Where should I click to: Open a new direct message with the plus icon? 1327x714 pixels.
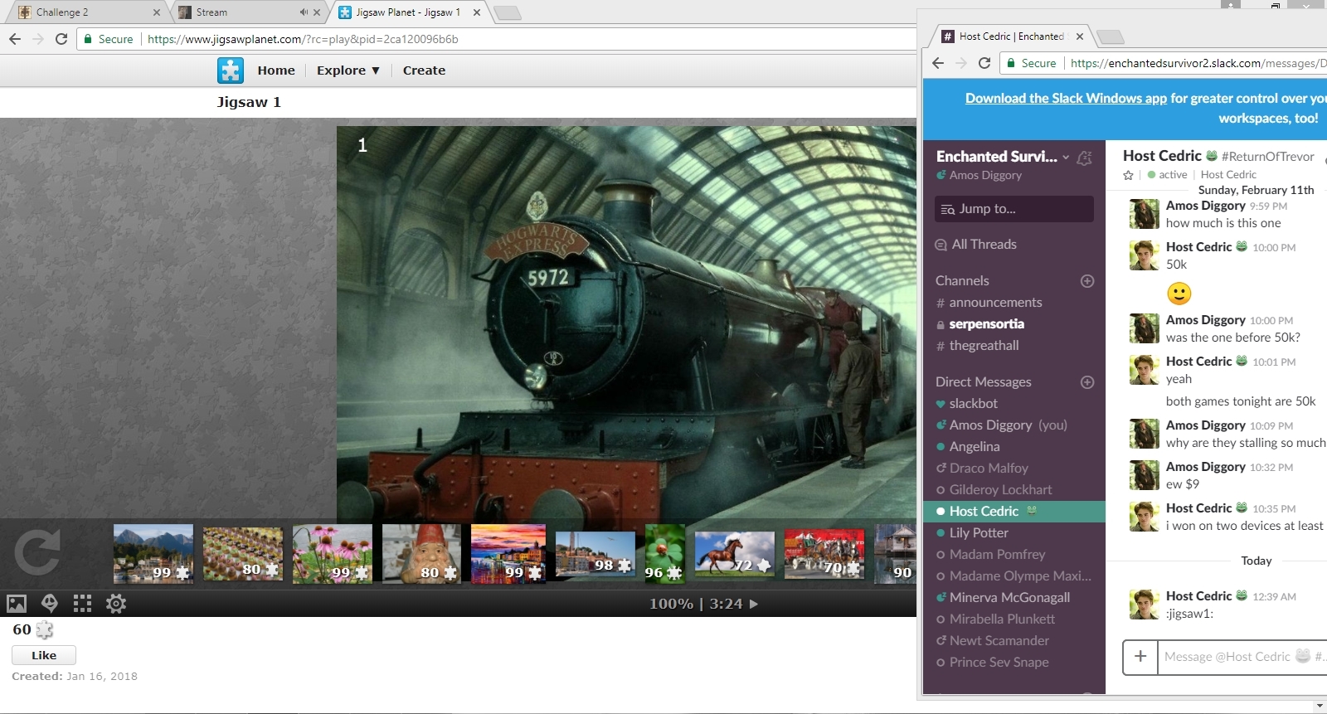[x=1087, y=382]
